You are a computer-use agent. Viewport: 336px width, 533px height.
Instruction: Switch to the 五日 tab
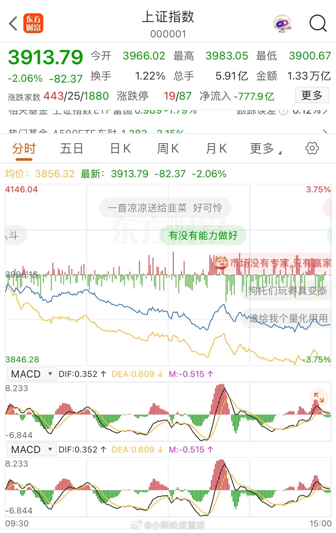click(x=72, y=148)
